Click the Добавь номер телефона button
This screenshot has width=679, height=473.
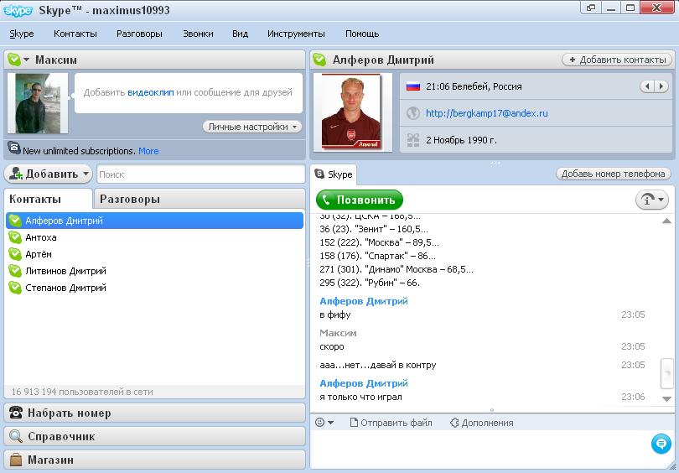pos(613,174)
